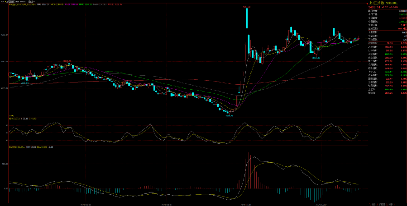This screenshot has width=407, height=206.
Task: Click the 今日最高 row in the quote panel
Action: [x=387, y=18]
